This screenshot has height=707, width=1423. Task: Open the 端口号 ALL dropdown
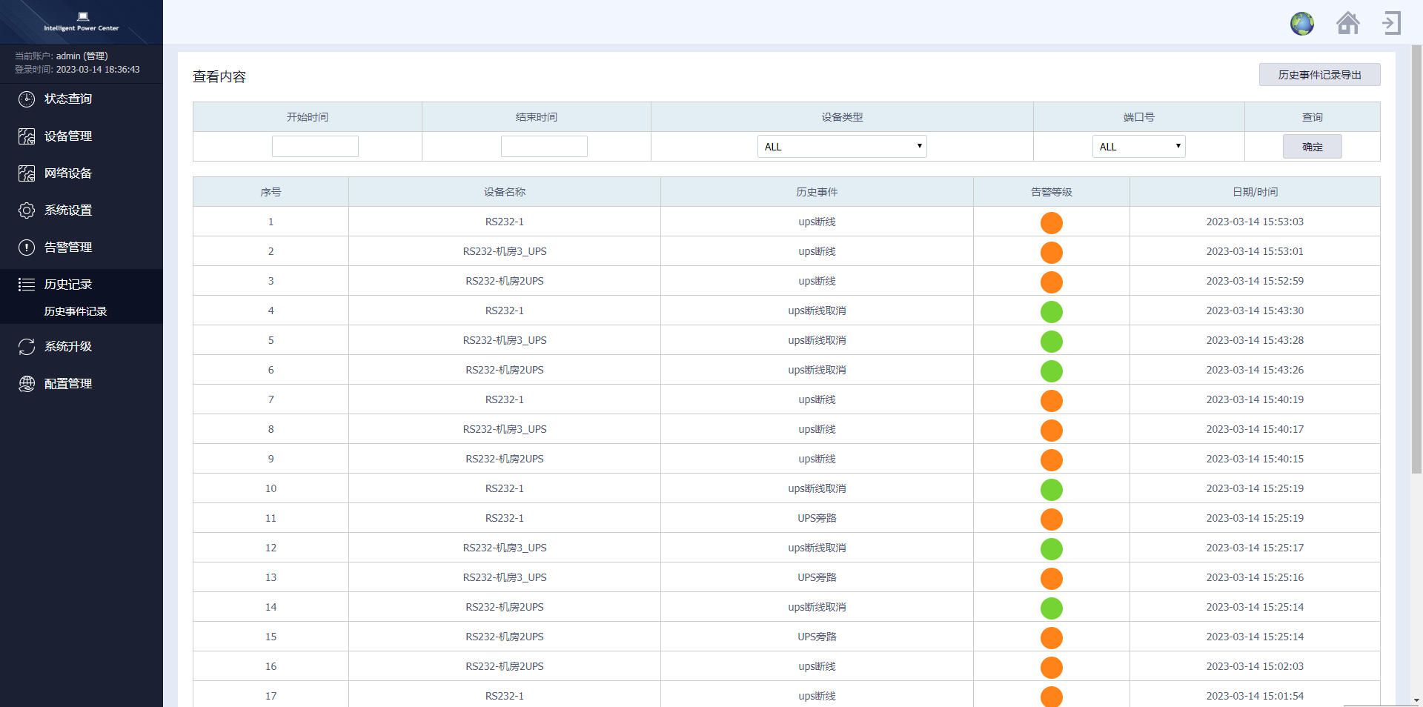coord(1138,147)
